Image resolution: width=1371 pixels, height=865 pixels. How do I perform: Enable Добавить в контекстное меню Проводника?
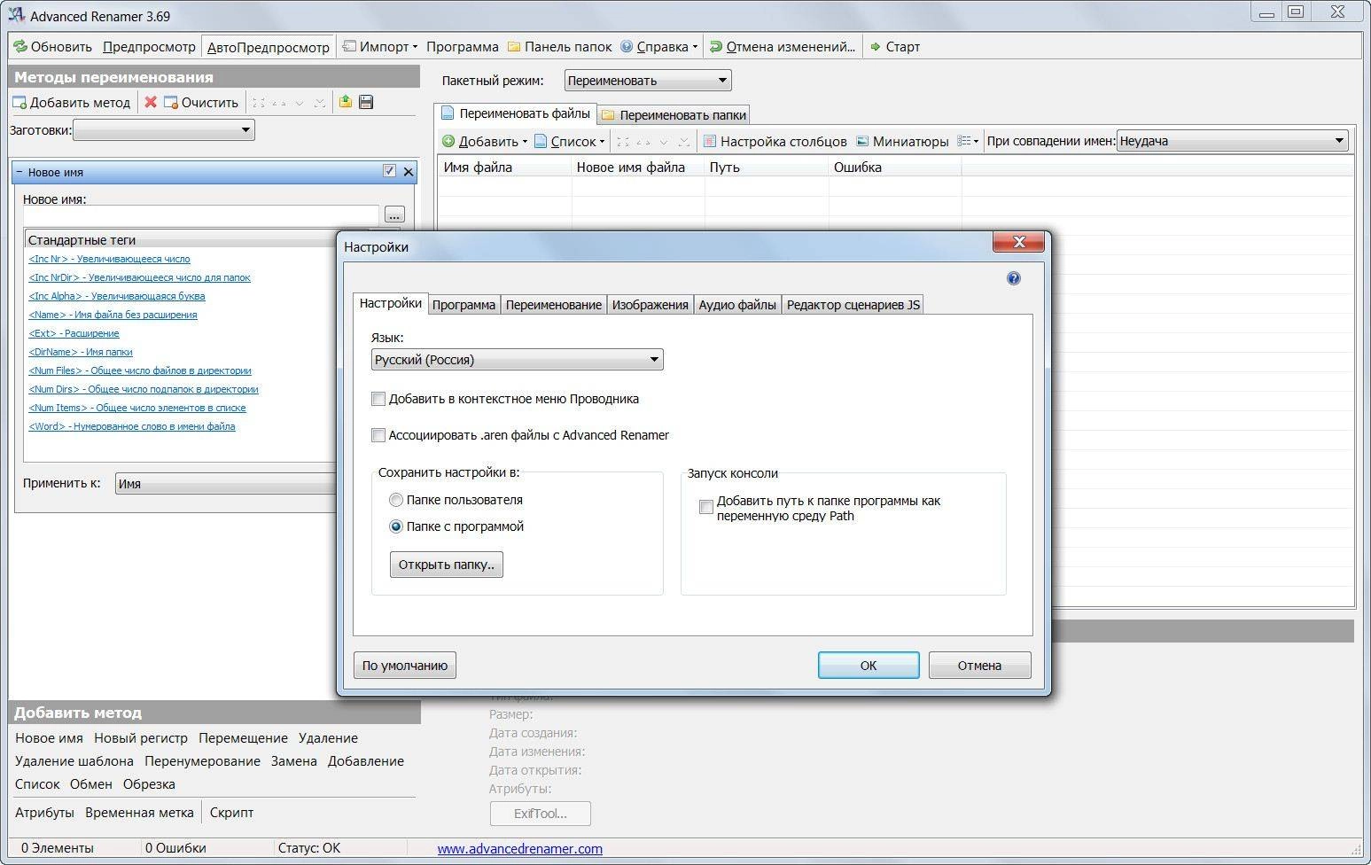(378, 399)
